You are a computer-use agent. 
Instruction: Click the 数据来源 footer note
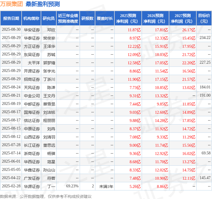click(x=46, y=196)
